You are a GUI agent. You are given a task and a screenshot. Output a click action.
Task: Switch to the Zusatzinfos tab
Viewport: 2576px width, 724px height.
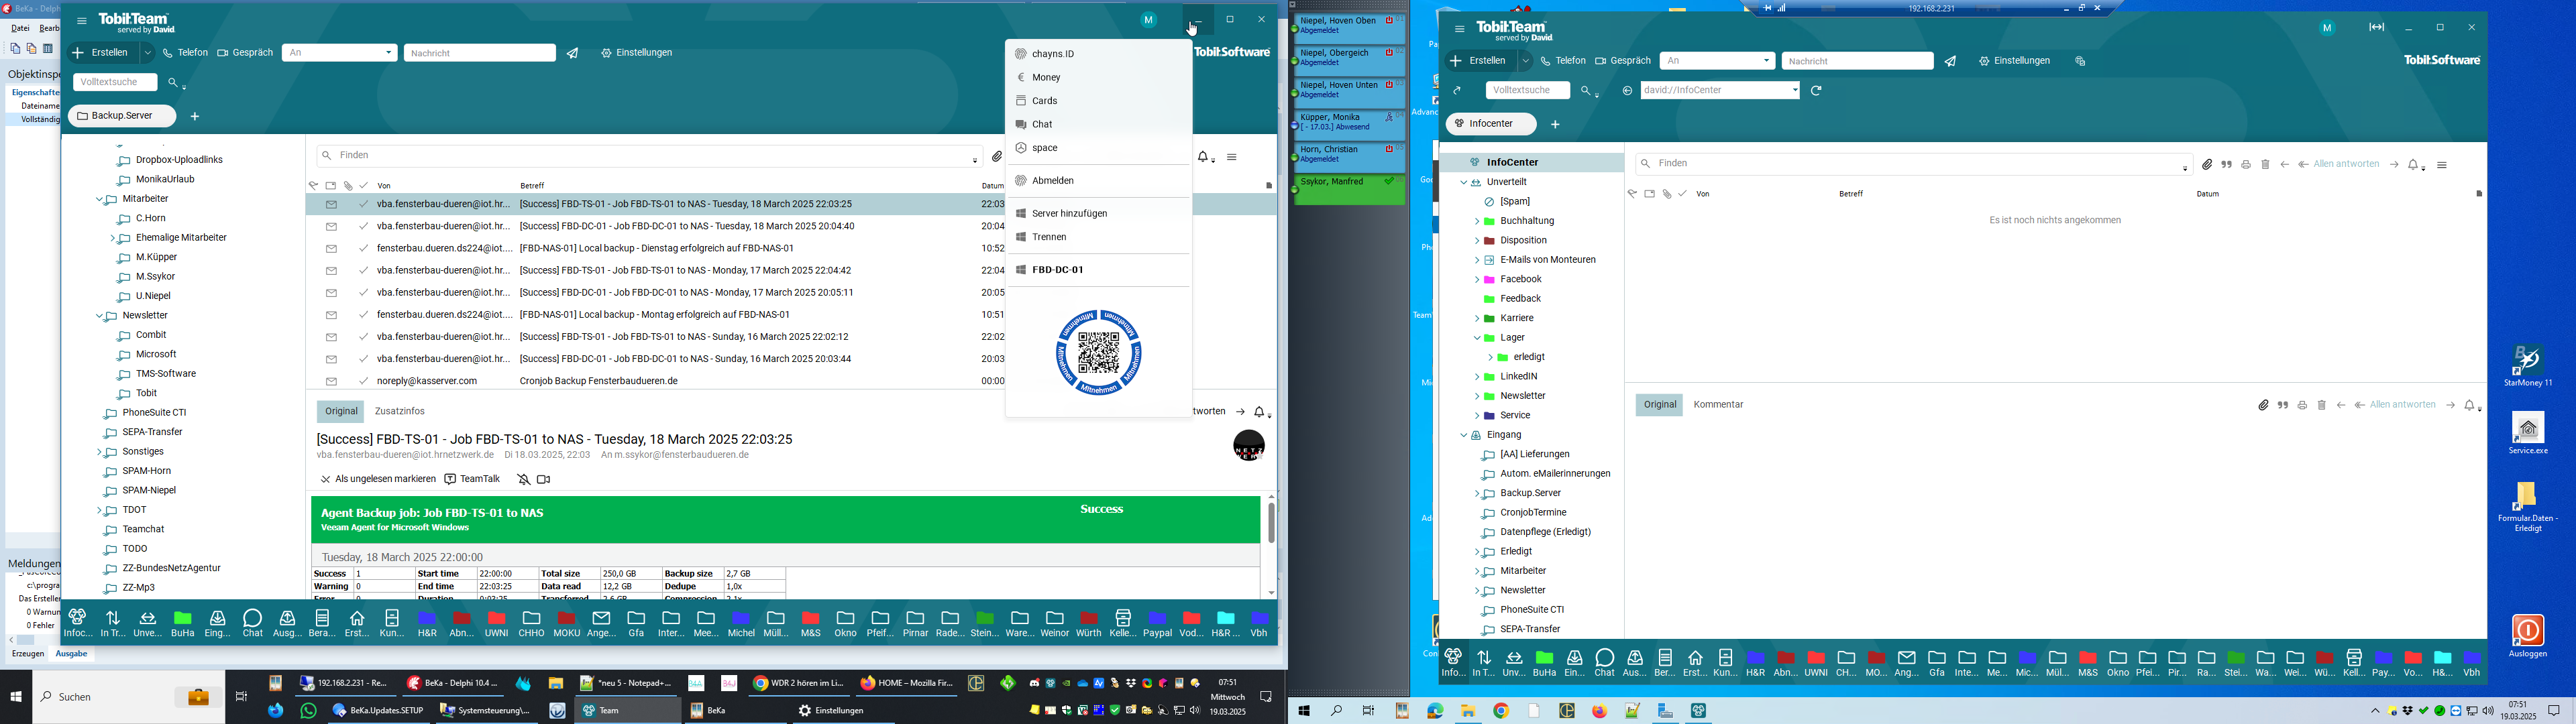(399, 412)
